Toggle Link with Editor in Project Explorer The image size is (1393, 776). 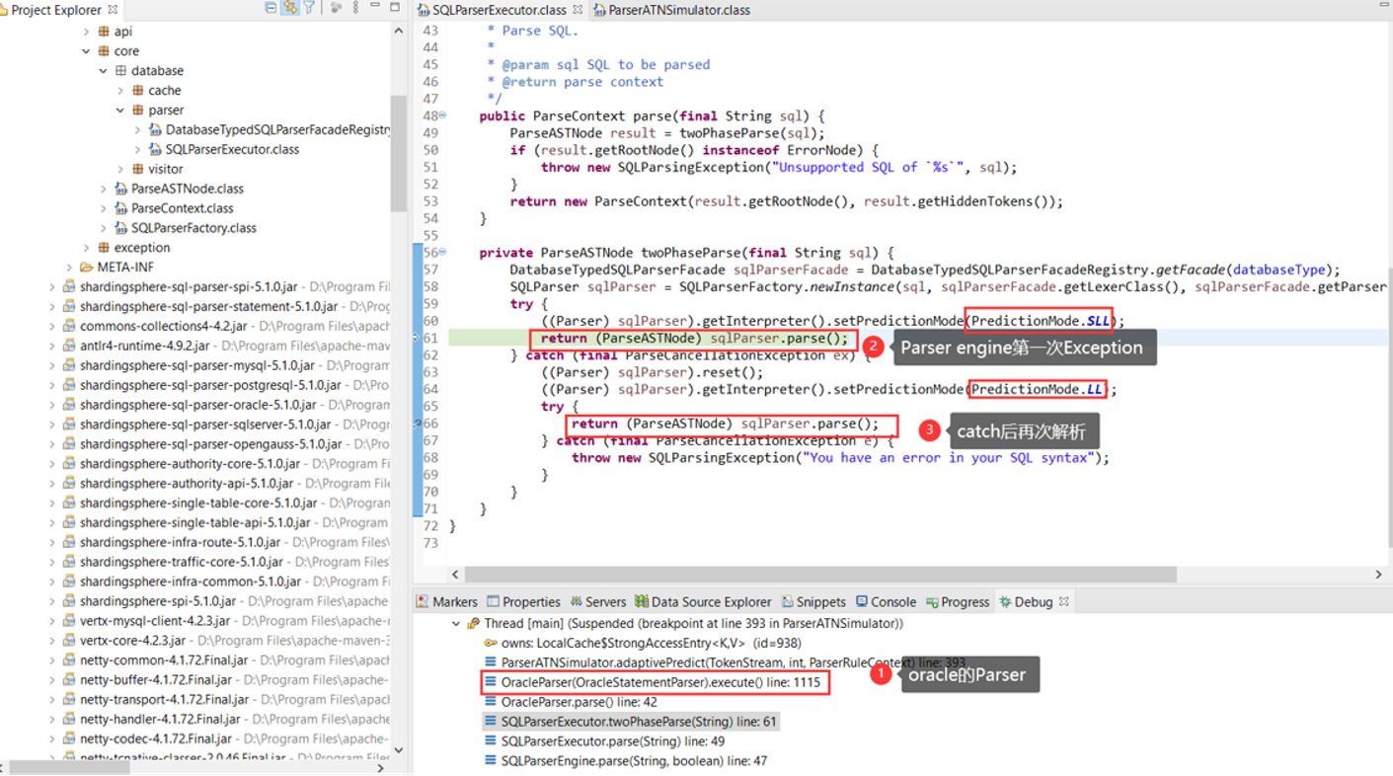[290, 8]
